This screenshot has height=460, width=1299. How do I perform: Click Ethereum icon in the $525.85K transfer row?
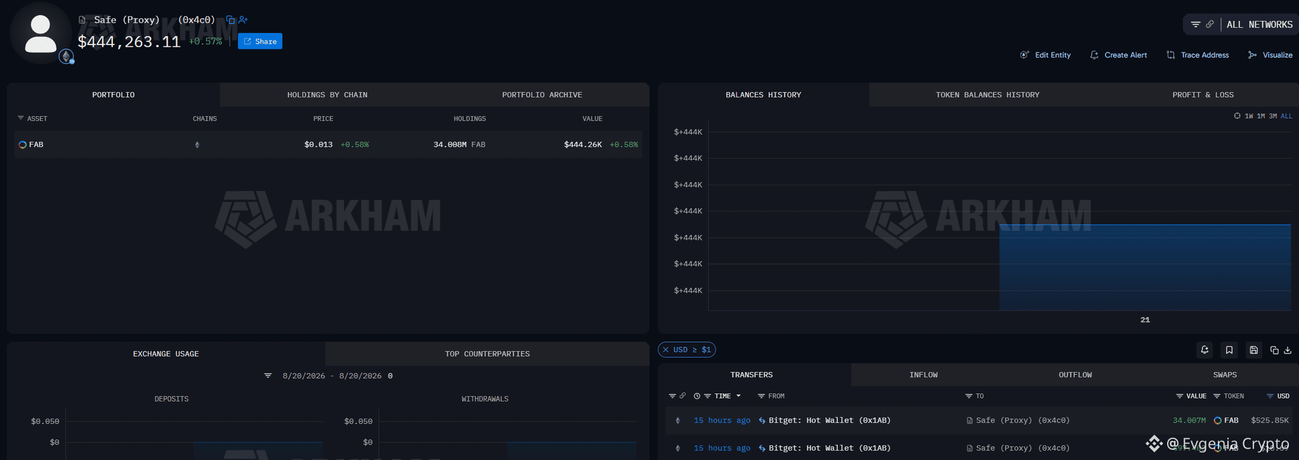click(x=678, y=421)
